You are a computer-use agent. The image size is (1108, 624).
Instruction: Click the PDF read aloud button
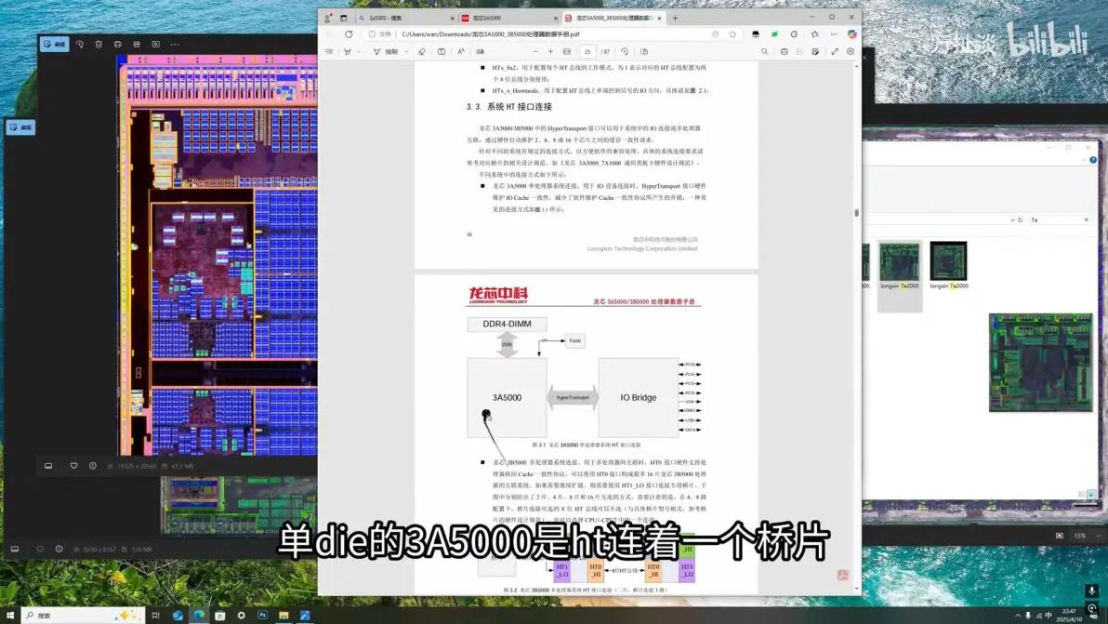pyautogui.click(x=461, y=51)
